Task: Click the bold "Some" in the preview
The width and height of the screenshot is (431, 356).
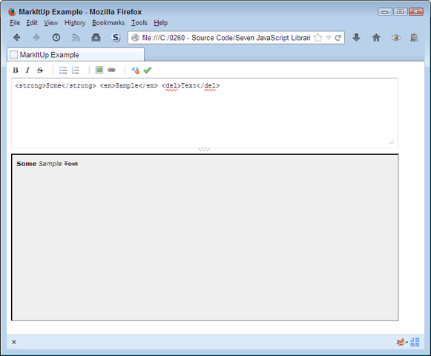Action: tap(27, 164)
